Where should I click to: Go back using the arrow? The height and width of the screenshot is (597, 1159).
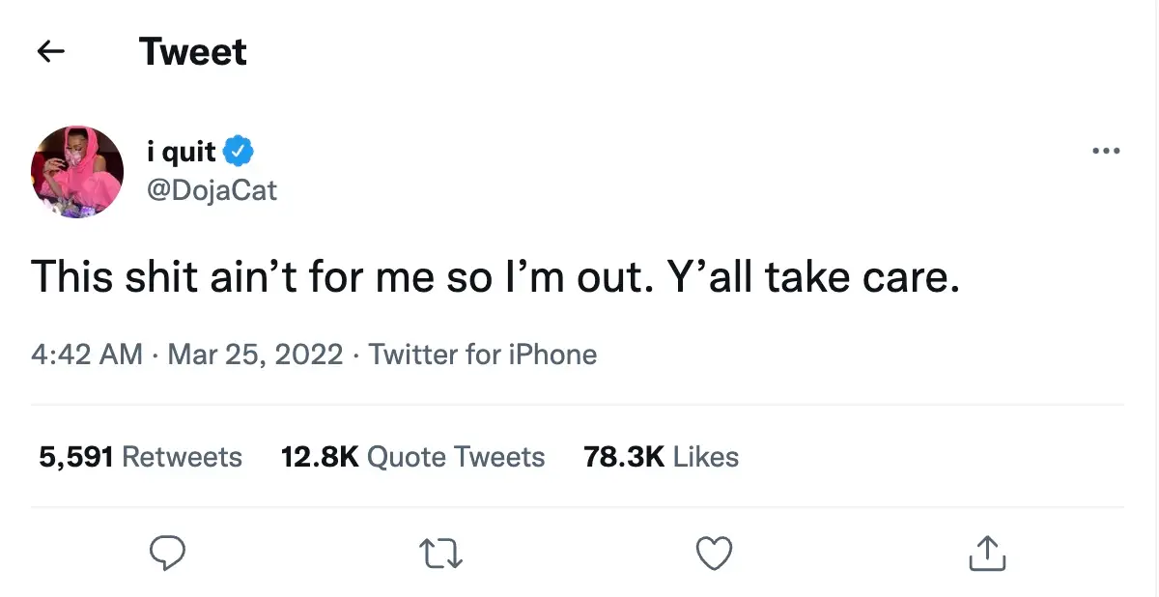point(49,51)
